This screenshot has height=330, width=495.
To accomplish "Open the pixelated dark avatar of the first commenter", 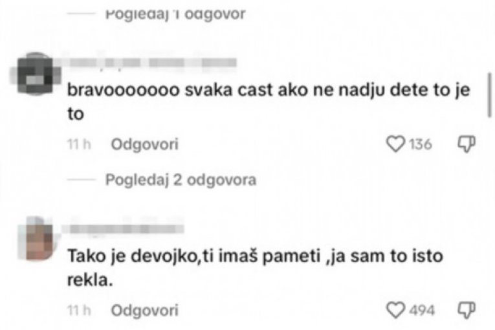I will [36, 74].
